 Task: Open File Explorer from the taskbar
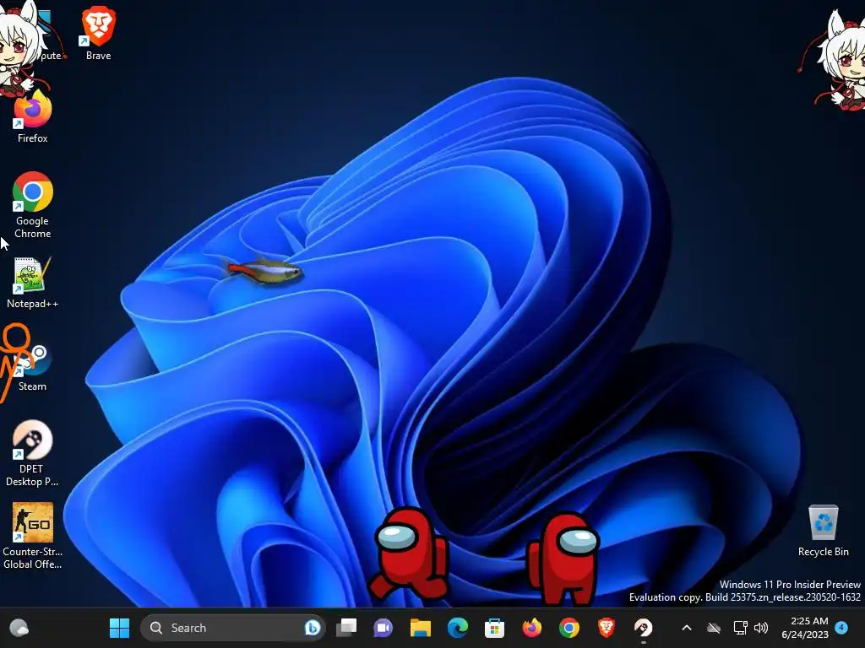coord(421,628)
